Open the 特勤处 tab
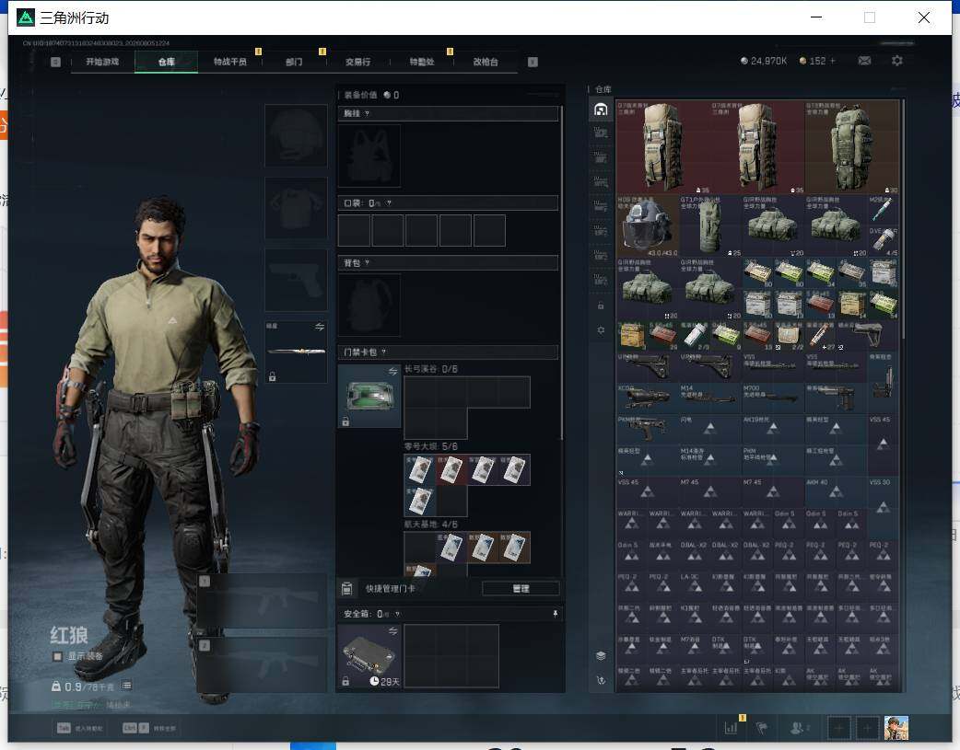The image size is (960, 750). pos(421,62)
